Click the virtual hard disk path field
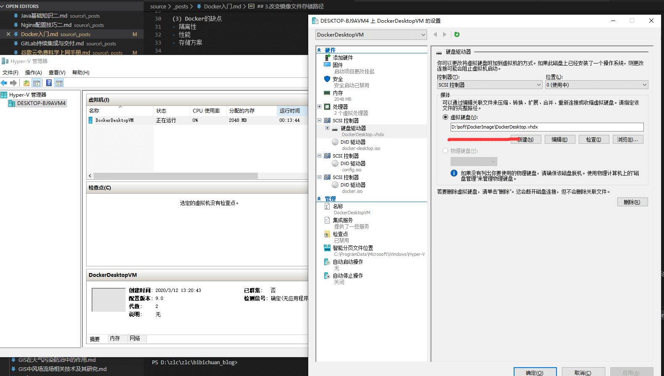664x376 pixels. point(546,127)
